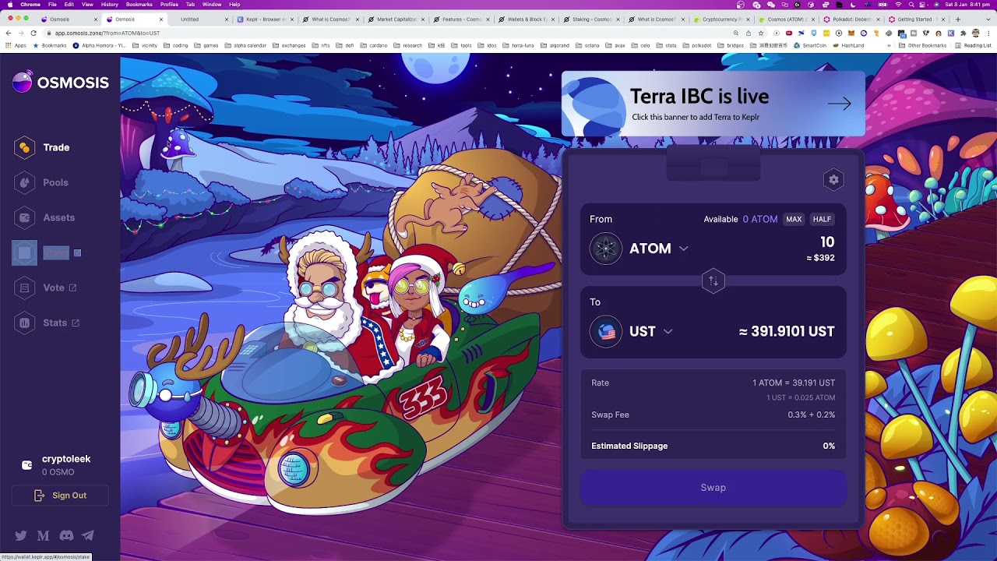The height and width of the screenshot is (561, 997).
Task: Open the Assets icon in sidebar
Action: coord(24,217)
